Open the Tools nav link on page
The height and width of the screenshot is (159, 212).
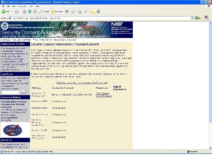(x=36, y=40)
